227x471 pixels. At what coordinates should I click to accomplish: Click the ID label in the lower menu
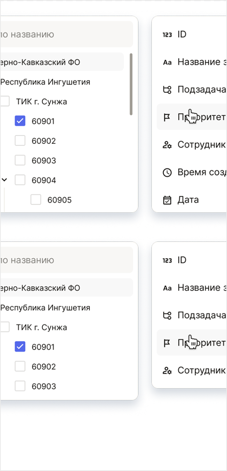pos(182,260)
